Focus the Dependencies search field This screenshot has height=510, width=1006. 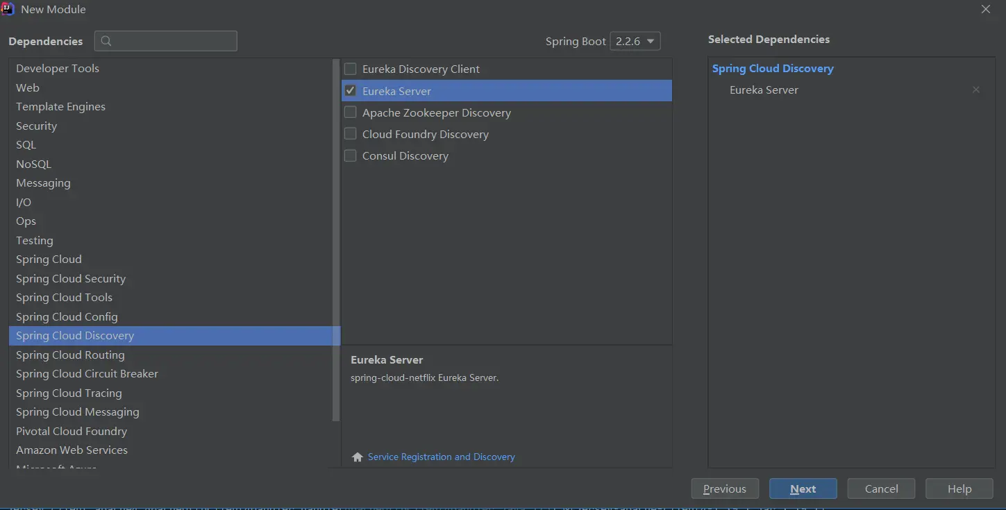click(166, 41)
